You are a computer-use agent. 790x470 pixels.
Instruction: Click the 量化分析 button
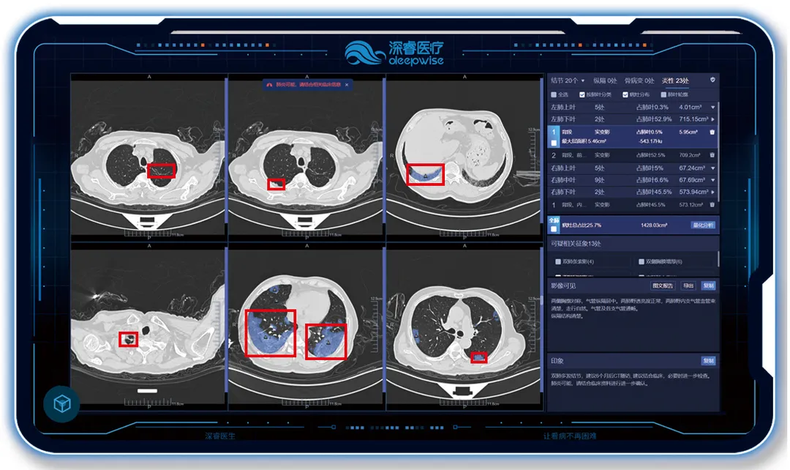pyautogui.click(x=703, y=225)
